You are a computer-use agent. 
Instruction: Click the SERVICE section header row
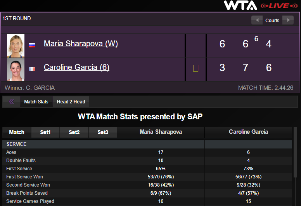[59, 144]
